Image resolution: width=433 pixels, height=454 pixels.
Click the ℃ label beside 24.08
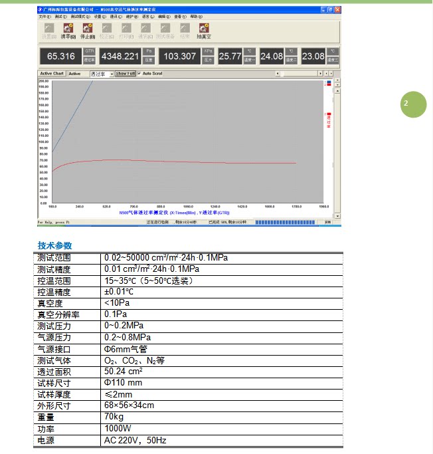[292, 51]
